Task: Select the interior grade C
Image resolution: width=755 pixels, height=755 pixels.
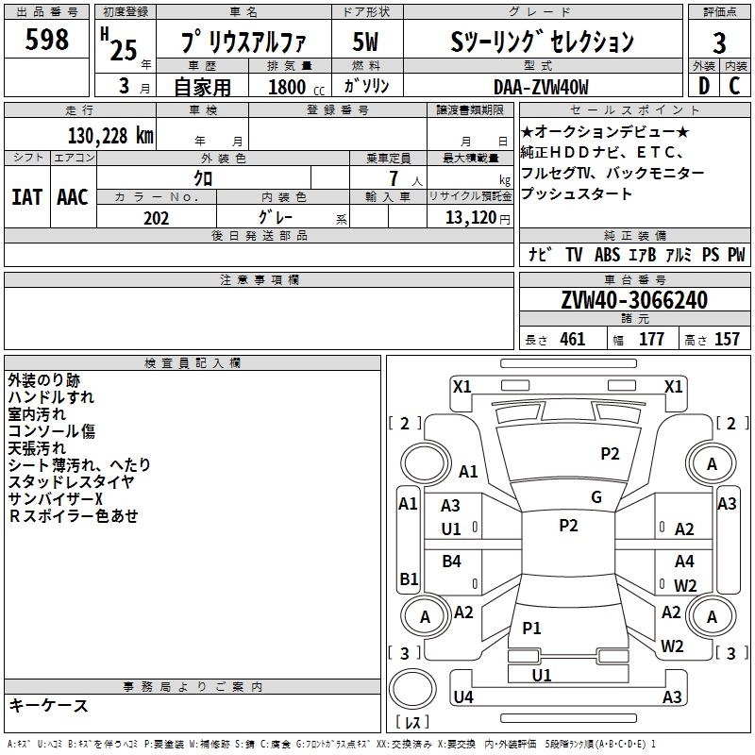Action: pos(735,87)
